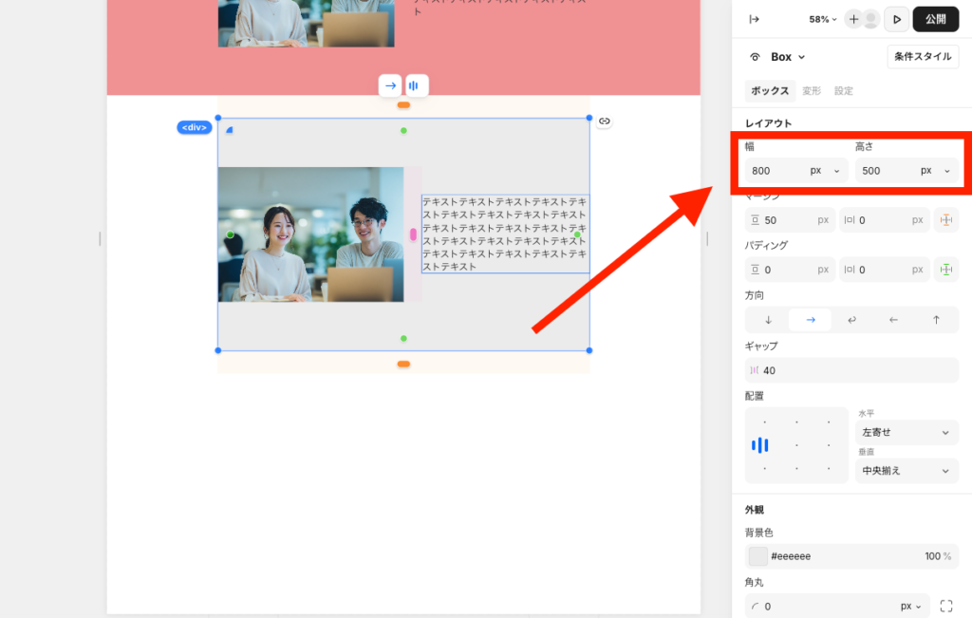Click the individual margin sides icon
This screenshot has width=972, height=618.
[945, 220]
